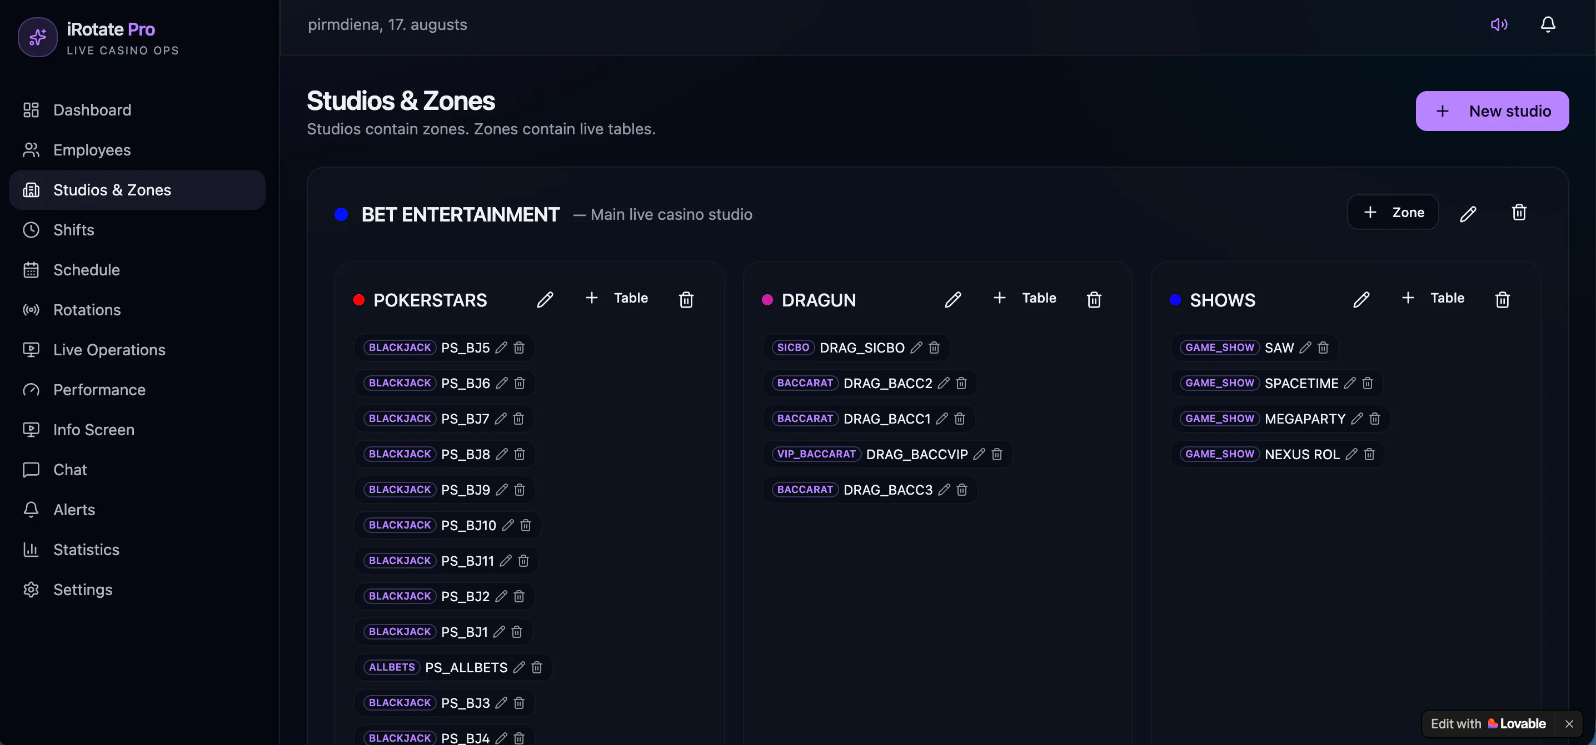Delete table DRAG_BACC1

[960, 419]
